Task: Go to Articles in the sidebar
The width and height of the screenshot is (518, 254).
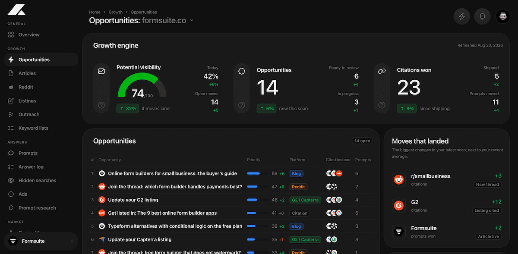Action: (x=41, y=73)
